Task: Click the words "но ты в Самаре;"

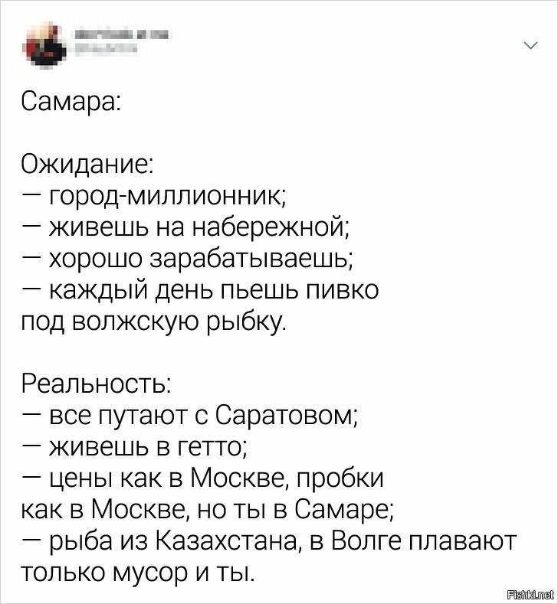Action: 295,511
